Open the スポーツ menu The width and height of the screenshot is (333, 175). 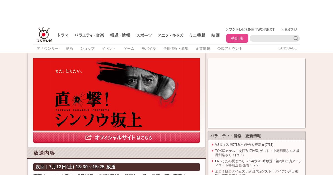coord(144,35)
